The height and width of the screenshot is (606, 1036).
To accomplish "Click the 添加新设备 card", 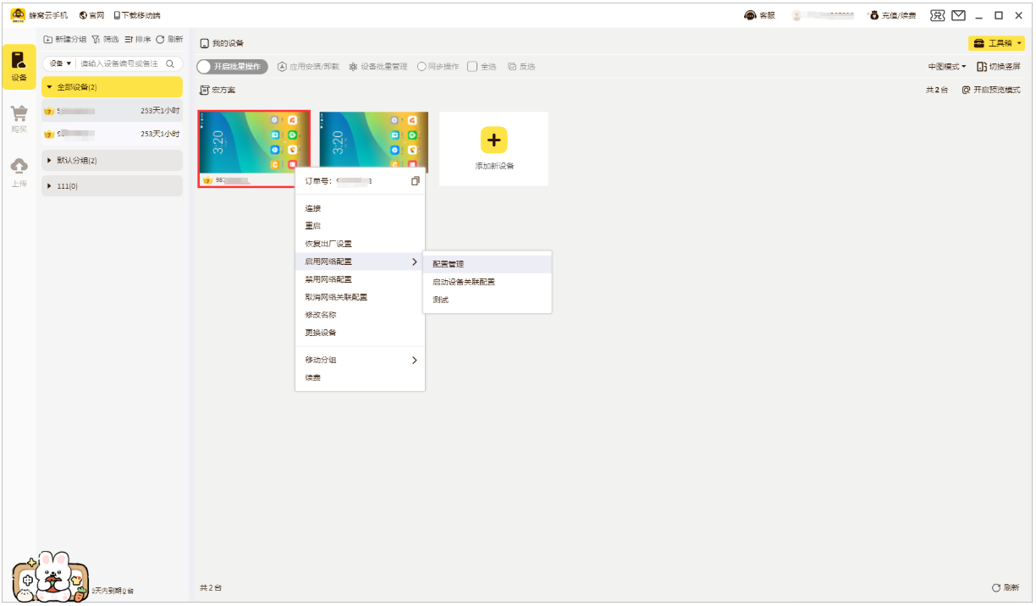I will tap(493, 148).
